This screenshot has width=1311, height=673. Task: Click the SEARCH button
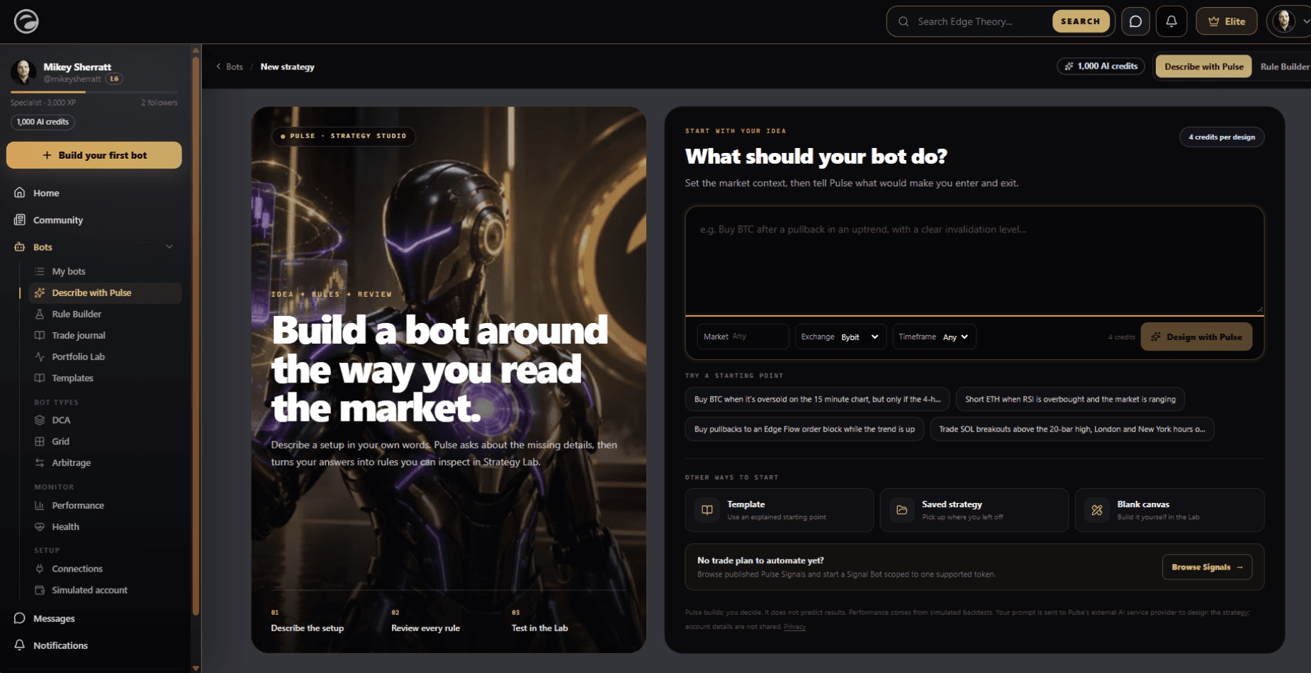tap(1081, 21)
